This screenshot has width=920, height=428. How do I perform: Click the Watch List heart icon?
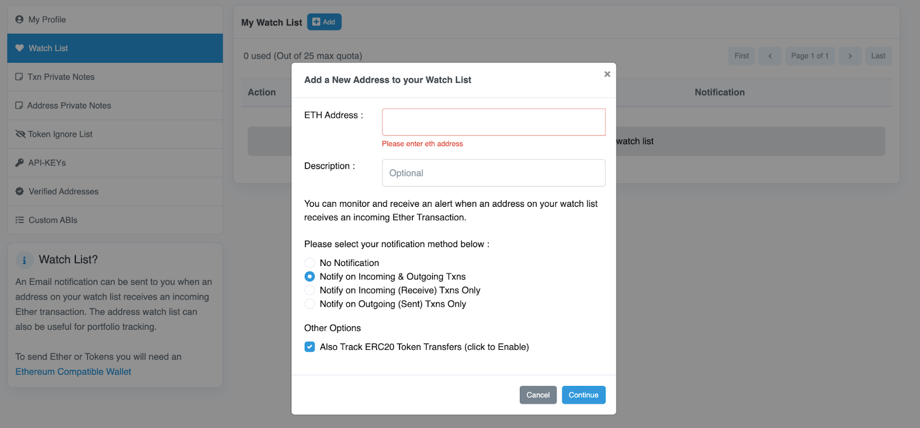point(20,48)
